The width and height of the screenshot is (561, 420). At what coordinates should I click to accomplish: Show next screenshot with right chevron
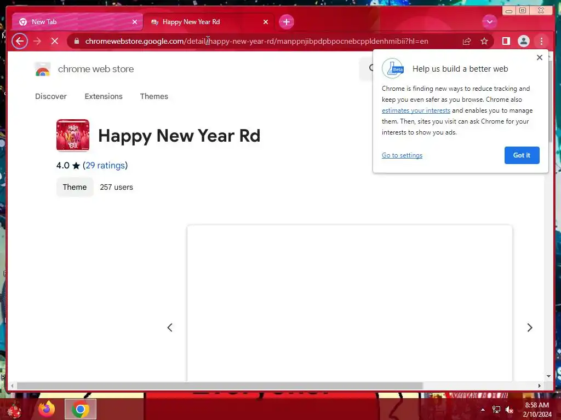[530, 328]
